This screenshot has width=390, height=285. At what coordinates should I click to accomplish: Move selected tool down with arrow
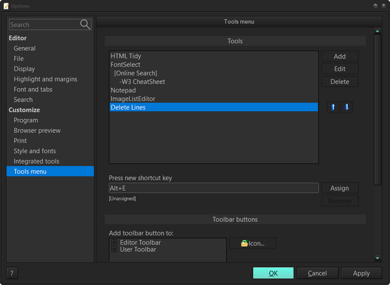point(347,107)
